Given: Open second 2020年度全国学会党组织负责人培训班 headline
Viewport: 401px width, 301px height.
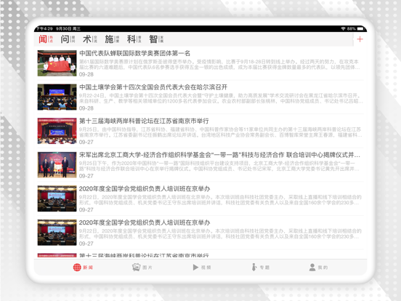Looking at the screenshot, I should (145, 222).
